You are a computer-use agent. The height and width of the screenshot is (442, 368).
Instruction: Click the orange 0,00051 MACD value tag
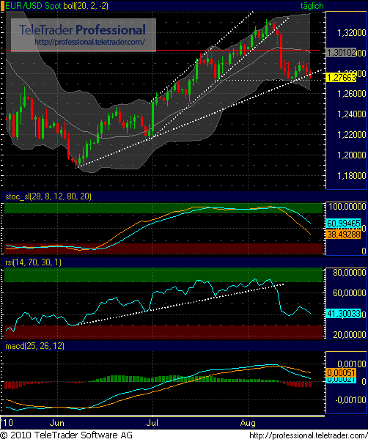tap(341, 373)
